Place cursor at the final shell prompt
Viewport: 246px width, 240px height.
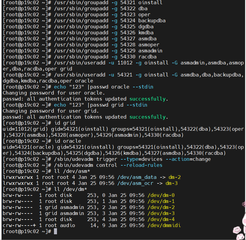(x=55, y=231)
